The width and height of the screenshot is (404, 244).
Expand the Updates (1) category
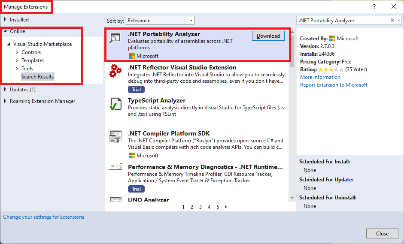coord(5,90)
